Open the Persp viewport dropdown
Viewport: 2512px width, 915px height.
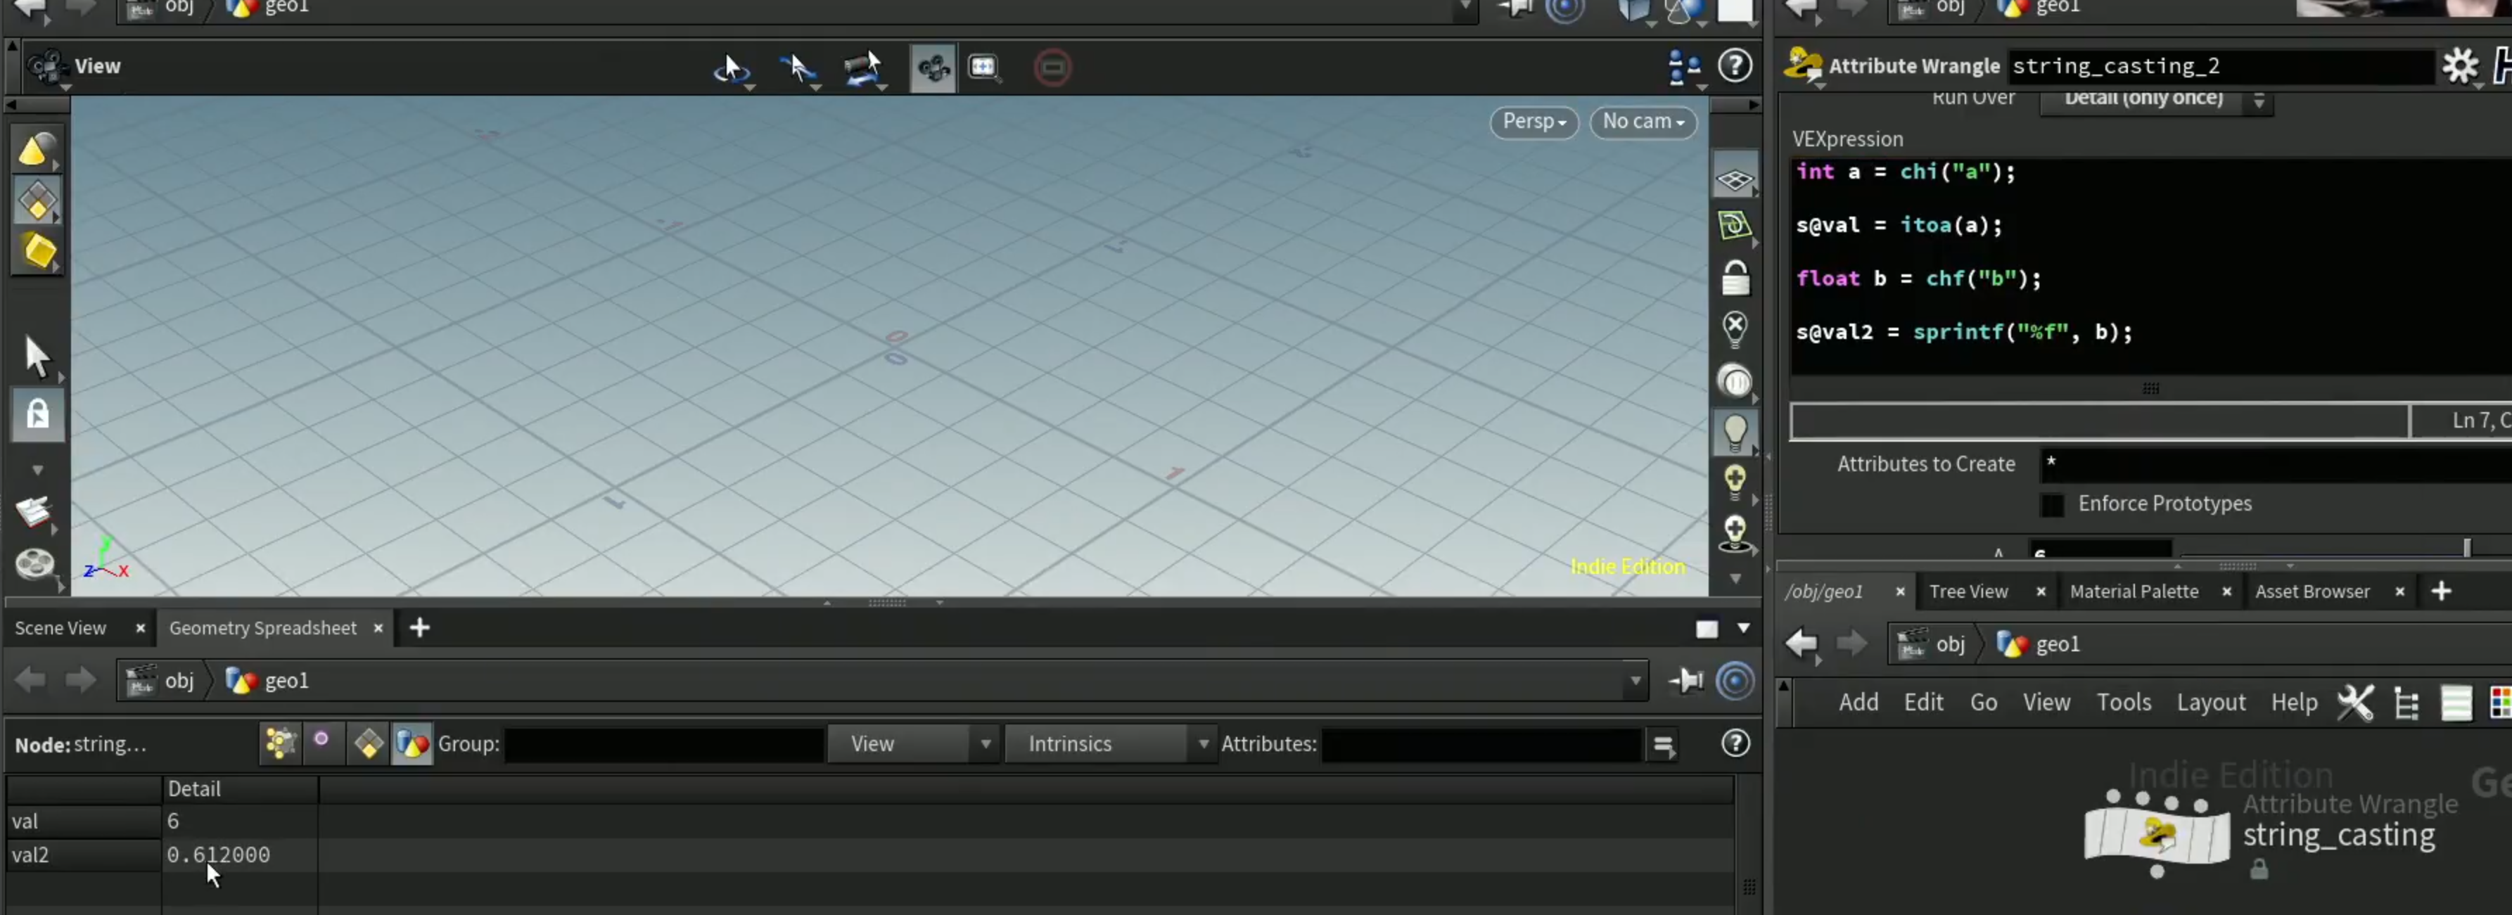coord(1533,122)
